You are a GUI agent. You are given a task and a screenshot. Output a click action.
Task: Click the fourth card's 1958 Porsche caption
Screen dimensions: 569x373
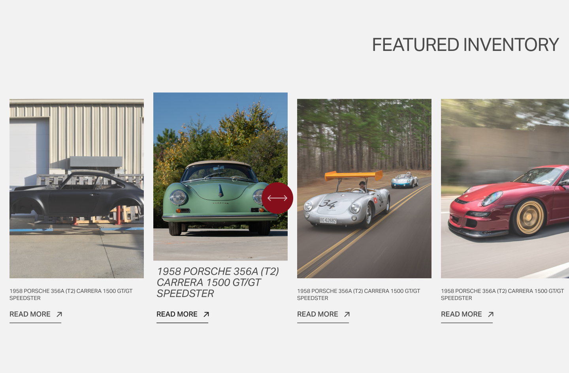point(503,294)
